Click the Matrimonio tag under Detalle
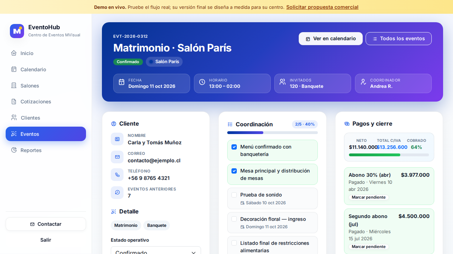 126,225
